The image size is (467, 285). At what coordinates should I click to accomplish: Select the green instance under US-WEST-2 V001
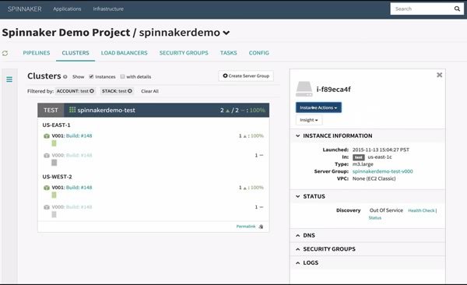[x=54, y=195]
